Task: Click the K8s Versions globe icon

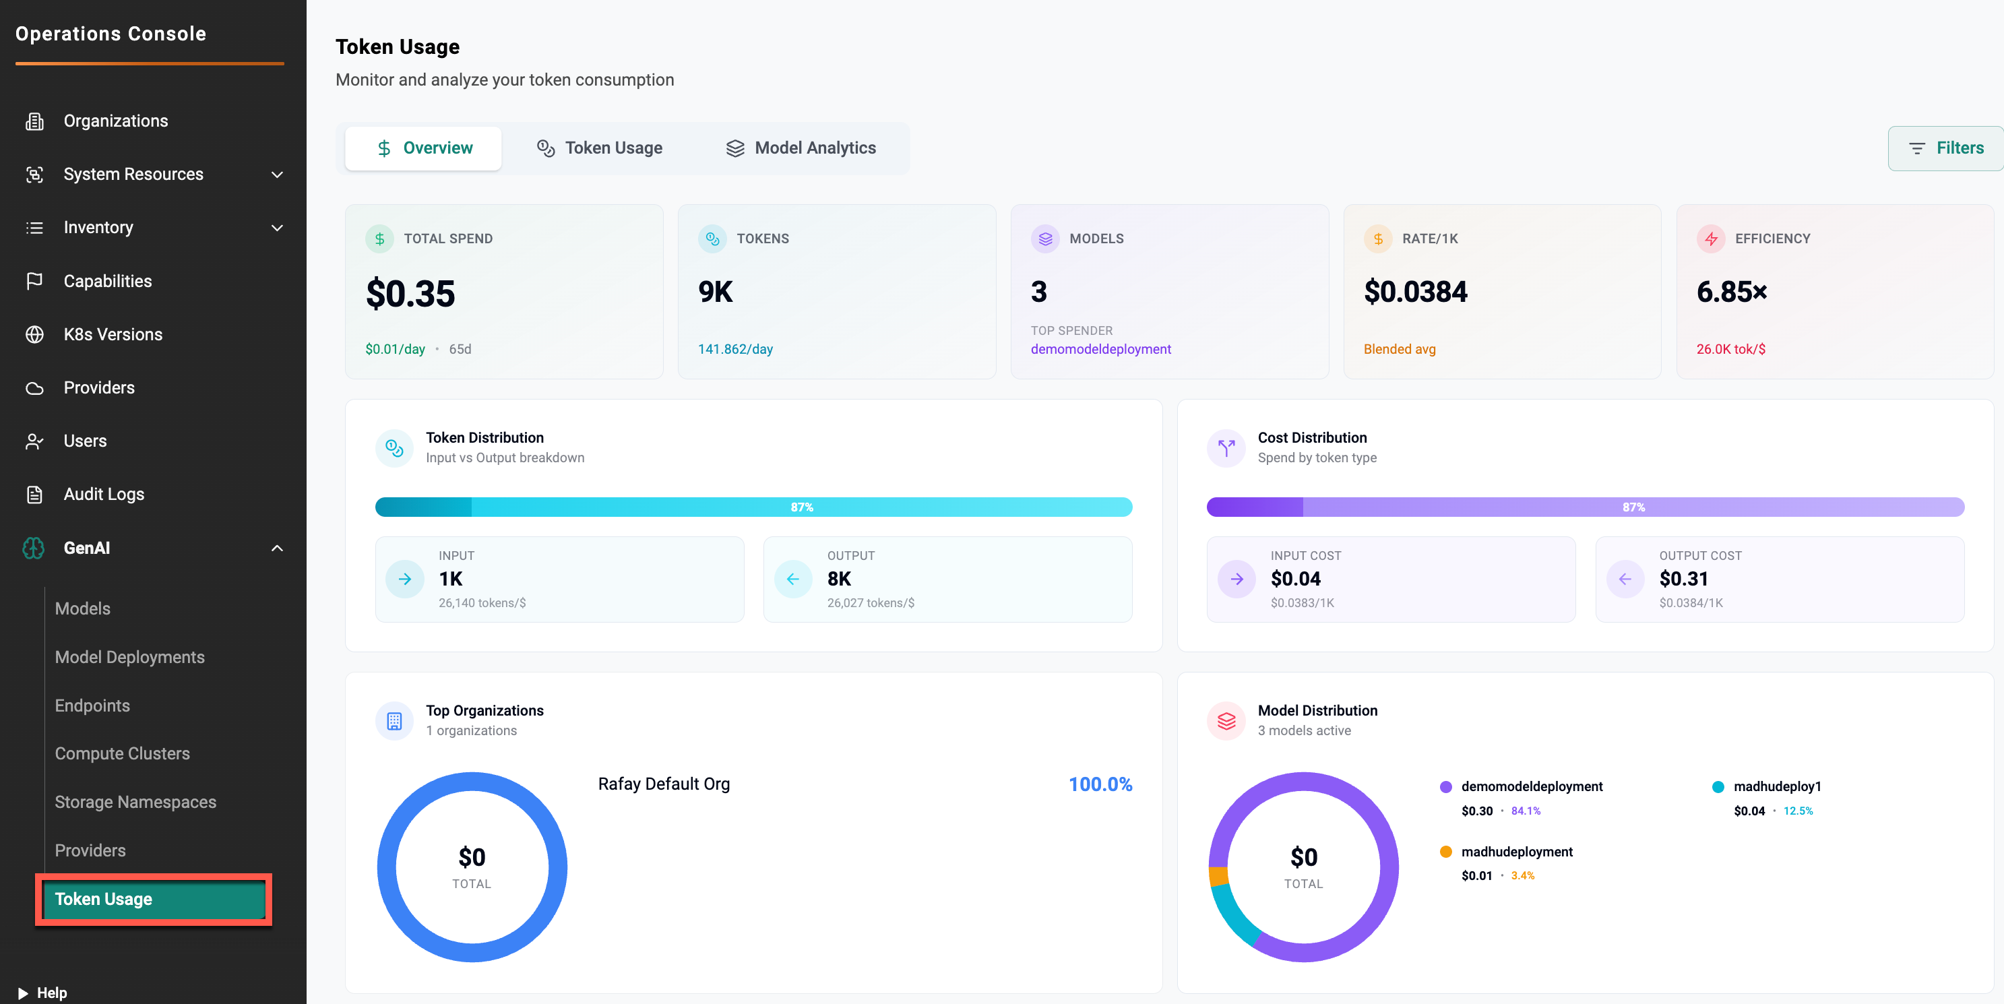Action: [x=34, y=334]
